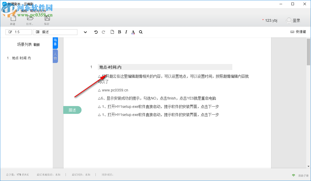Redo the last action with the redo arrow

pyautogui.click(x=103, y=32)
